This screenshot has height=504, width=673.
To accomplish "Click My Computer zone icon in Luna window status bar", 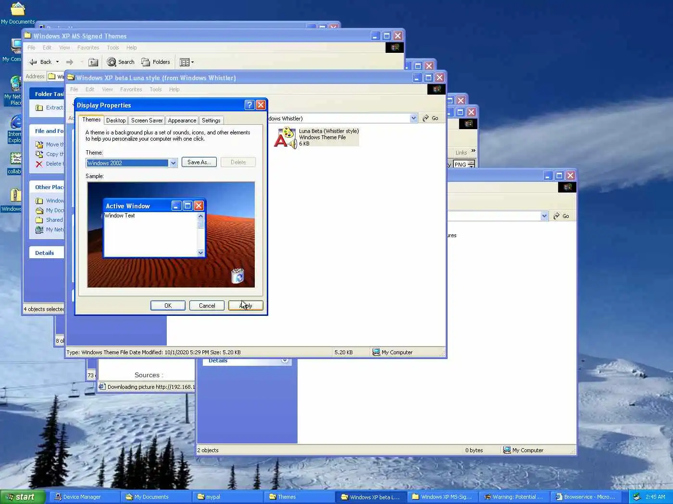I will pos(376,352).
